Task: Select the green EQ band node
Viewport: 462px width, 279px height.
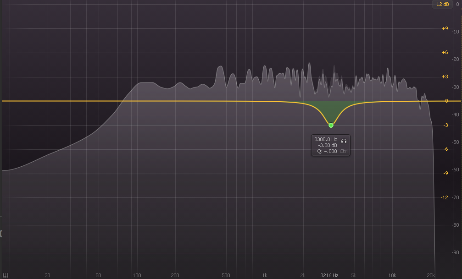Action: click(x=331, y=125)
